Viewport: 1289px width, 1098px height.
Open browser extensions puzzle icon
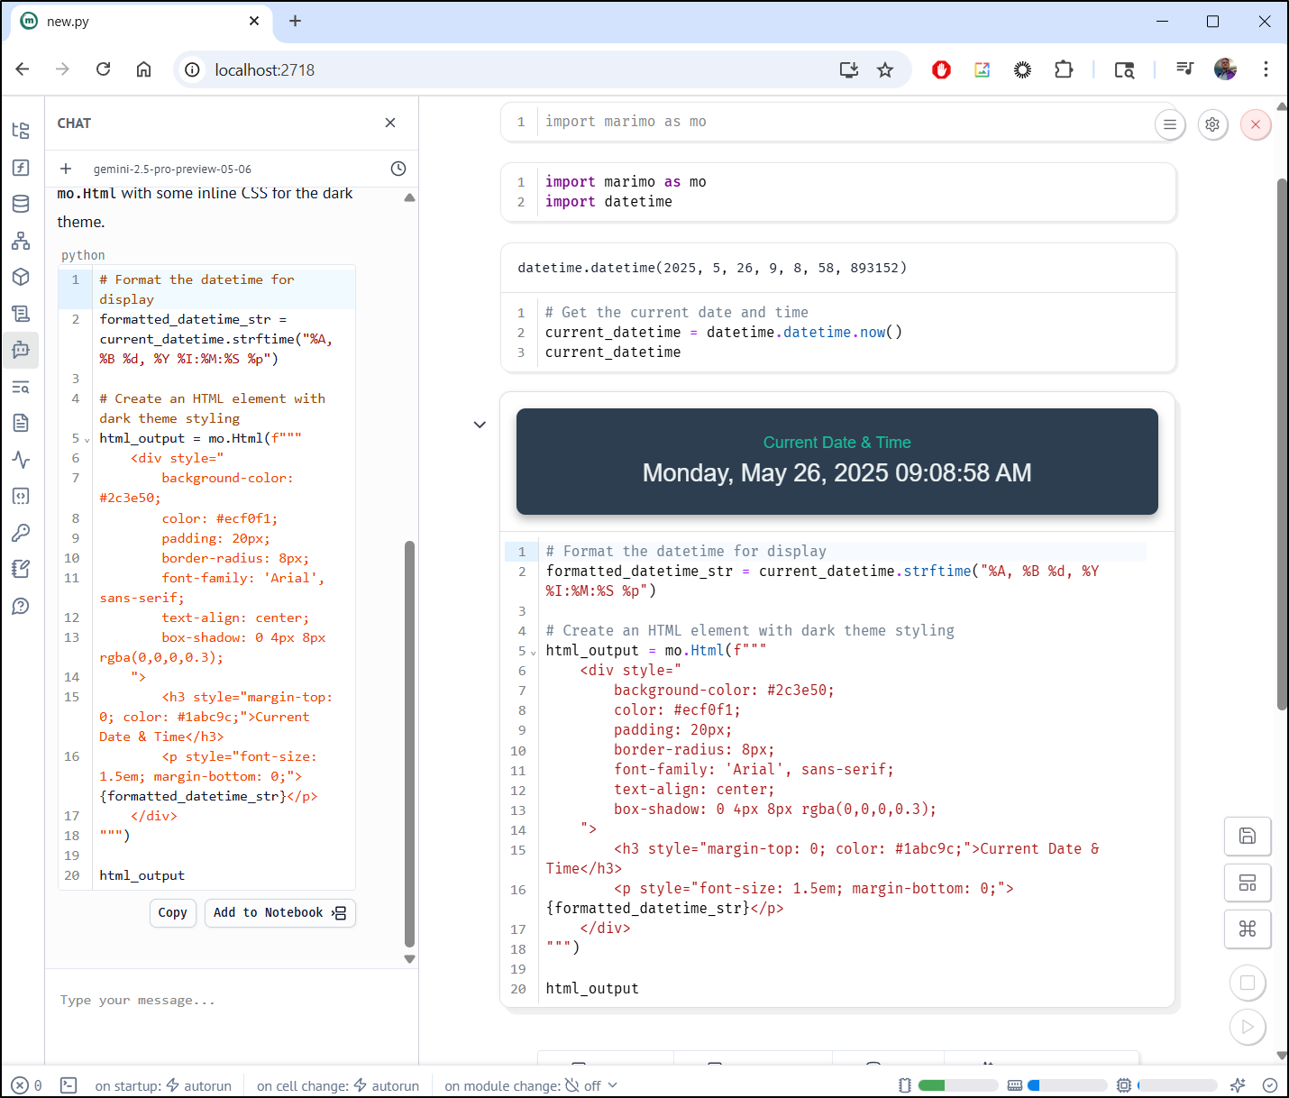coord(1064,69)
